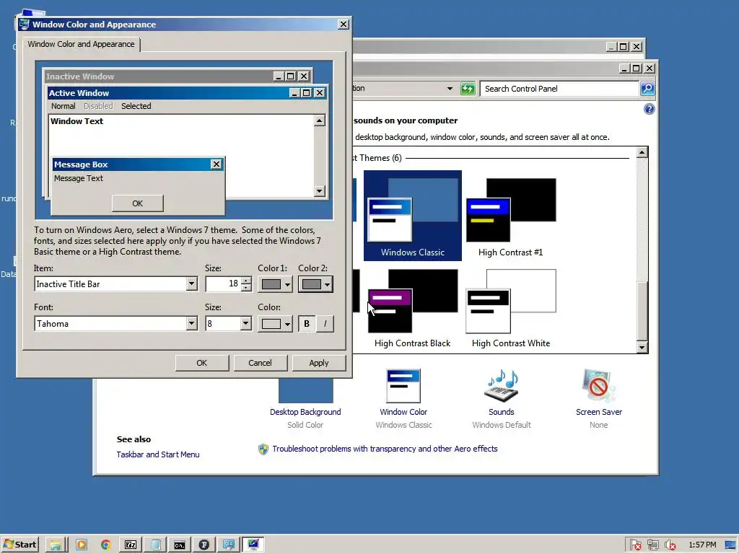The width and height of the screenshot is (739, 554).
Task: Click the Screen Saver link text
Action: pyautogui.click(x=598, y=412)
